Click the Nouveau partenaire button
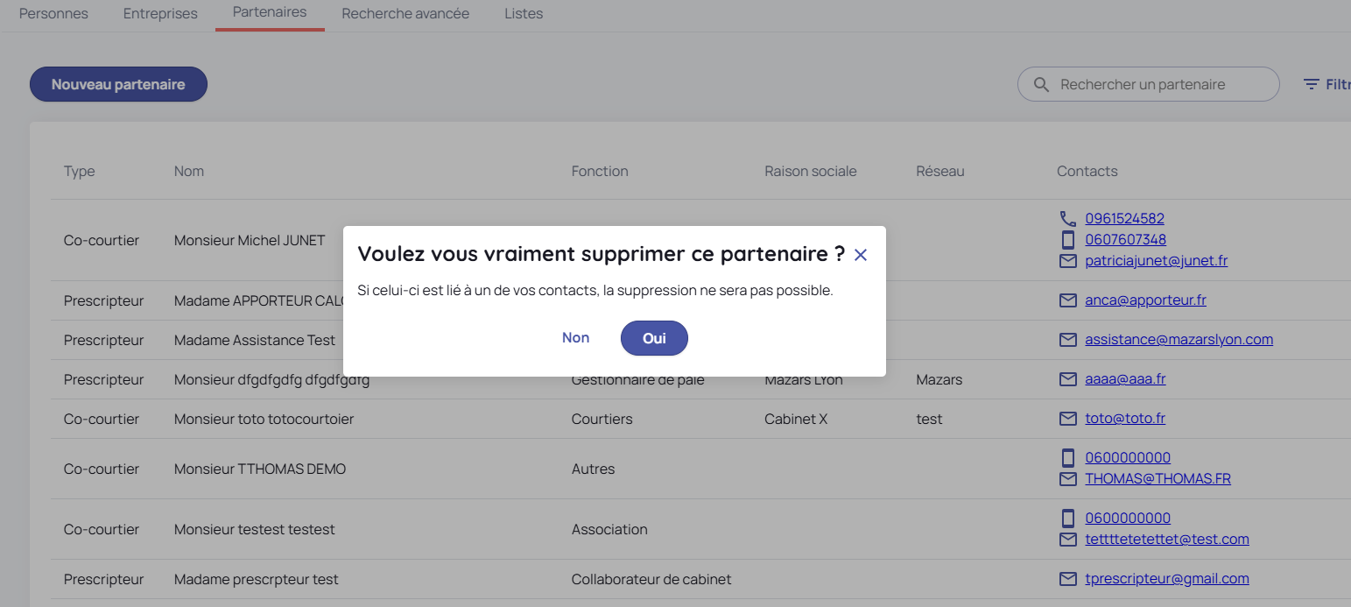The image size is (1351, 607). click(118, 85)
